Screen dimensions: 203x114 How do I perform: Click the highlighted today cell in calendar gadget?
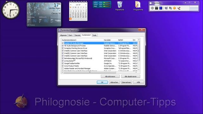pyautogui.click(x=70, y=19)
